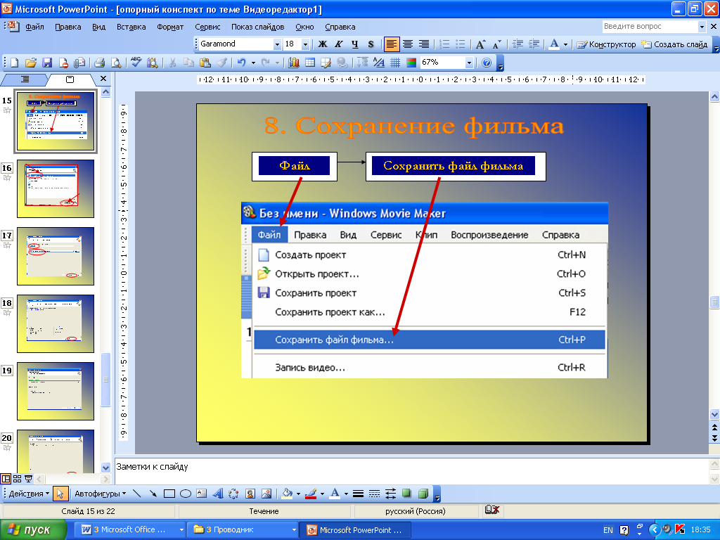Insert chart icon in toolbar

tap(293, 63)
